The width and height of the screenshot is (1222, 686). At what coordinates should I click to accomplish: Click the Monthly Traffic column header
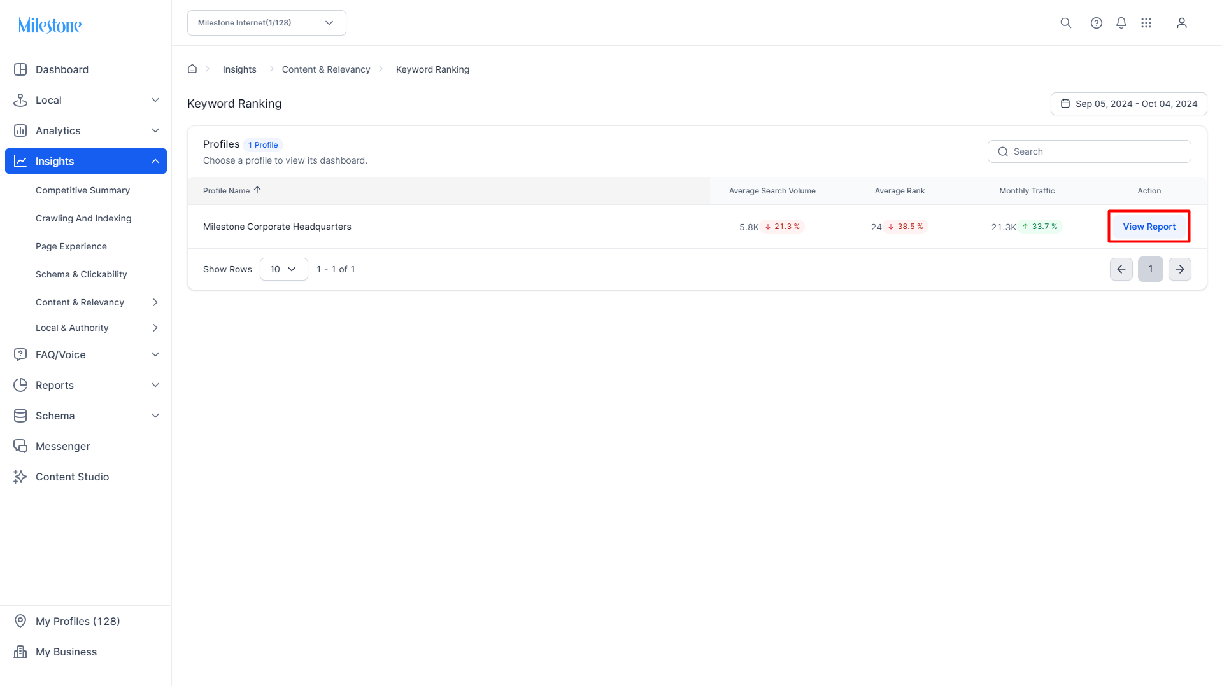(x=1027, y=191)
